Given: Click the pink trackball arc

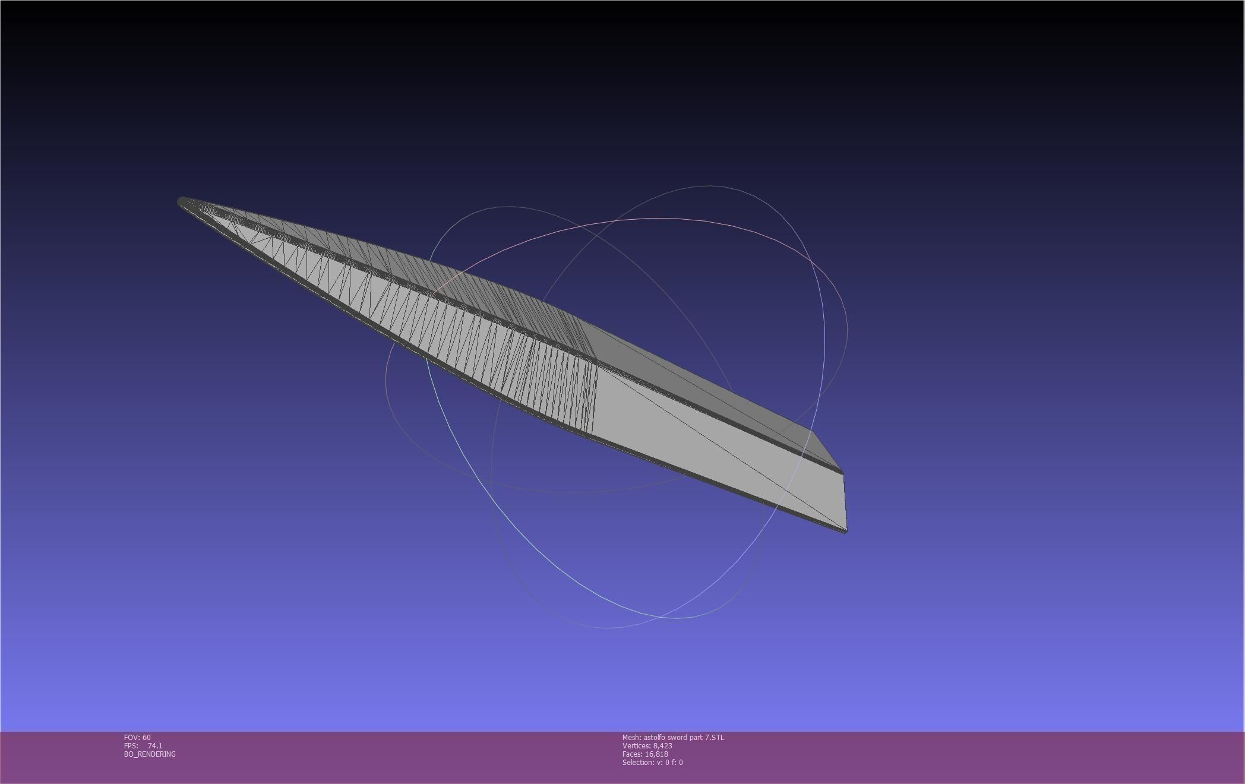Looking at the screenshot, I should point(653,219).
